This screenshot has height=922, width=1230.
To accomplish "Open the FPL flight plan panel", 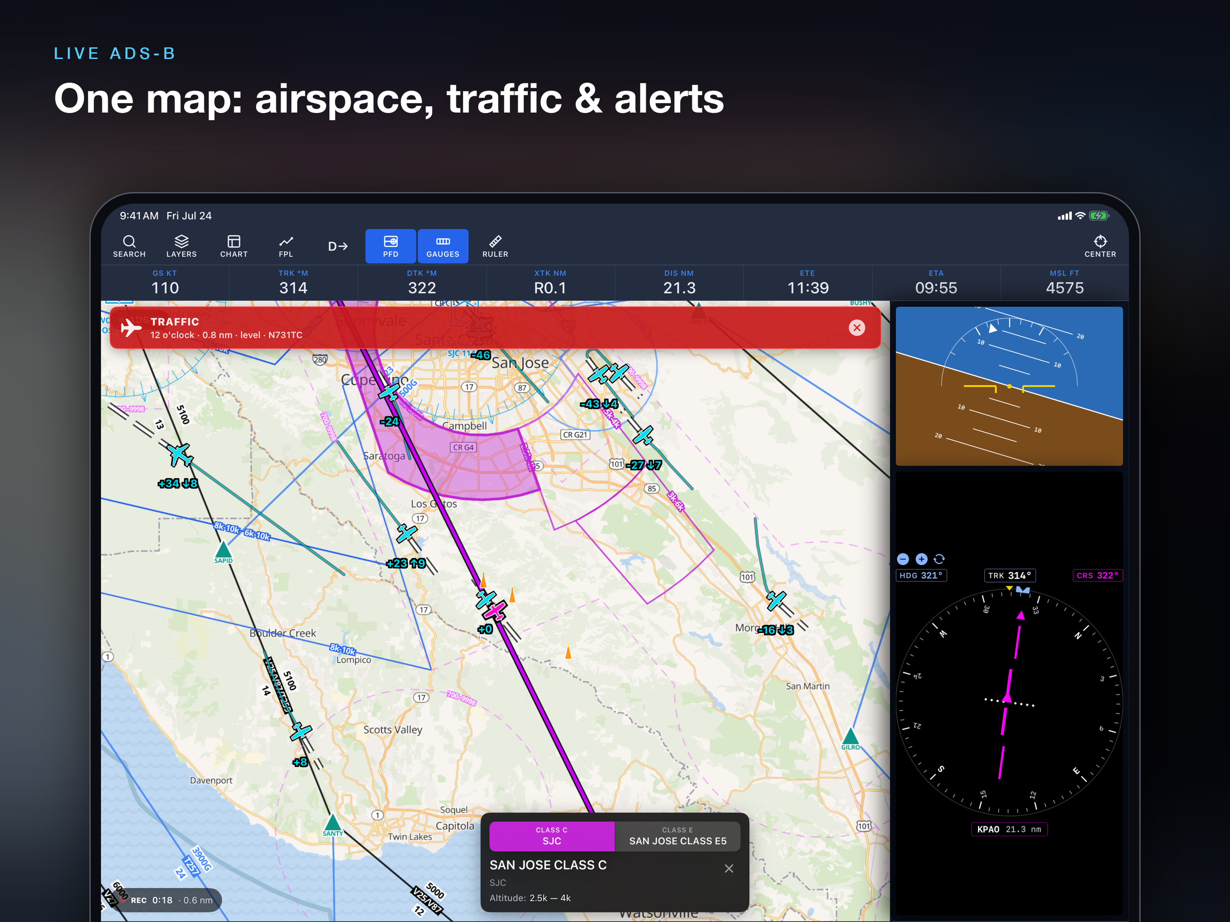I will 286,246.
